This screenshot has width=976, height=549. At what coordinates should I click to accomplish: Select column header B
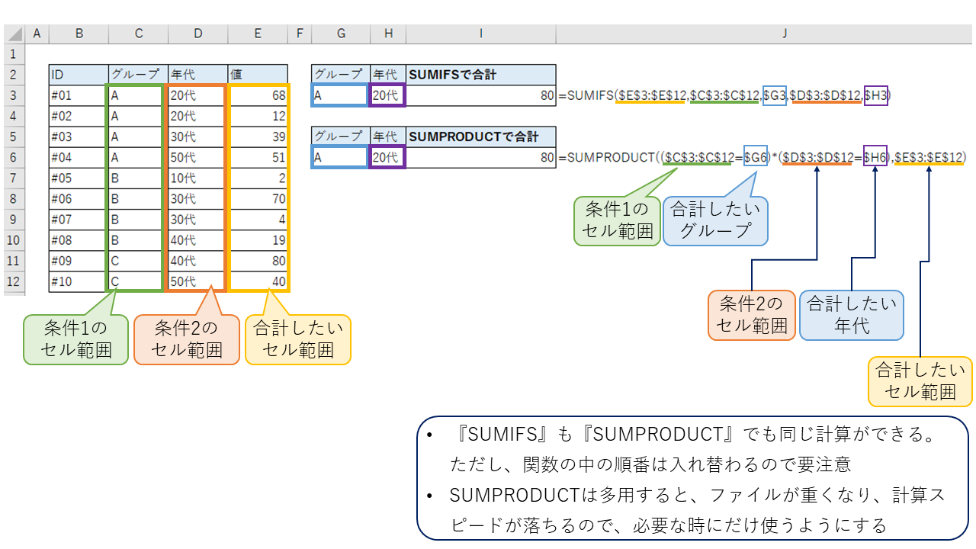point(79,34)
